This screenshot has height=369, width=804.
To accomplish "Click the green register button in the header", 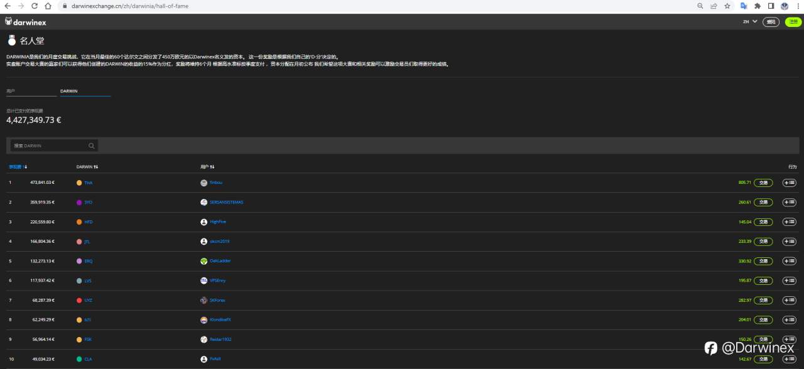I will point(793,22).
